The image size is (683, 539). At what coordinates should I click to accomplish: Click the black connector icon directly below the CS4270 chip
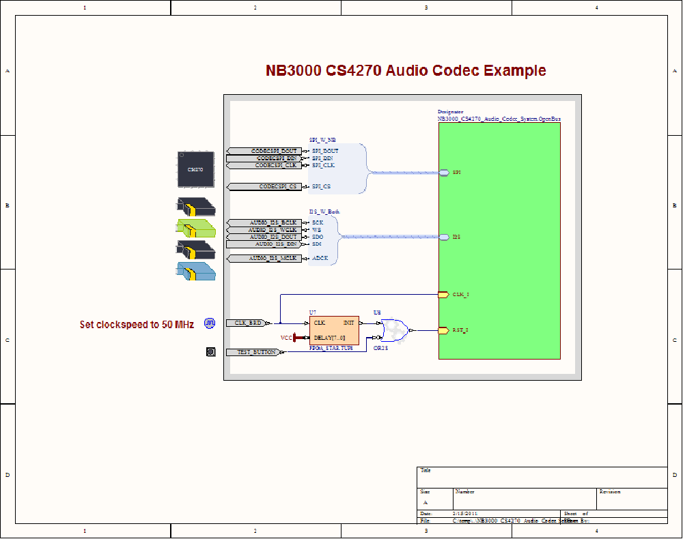pyautogui.click(x=196, y=207)
